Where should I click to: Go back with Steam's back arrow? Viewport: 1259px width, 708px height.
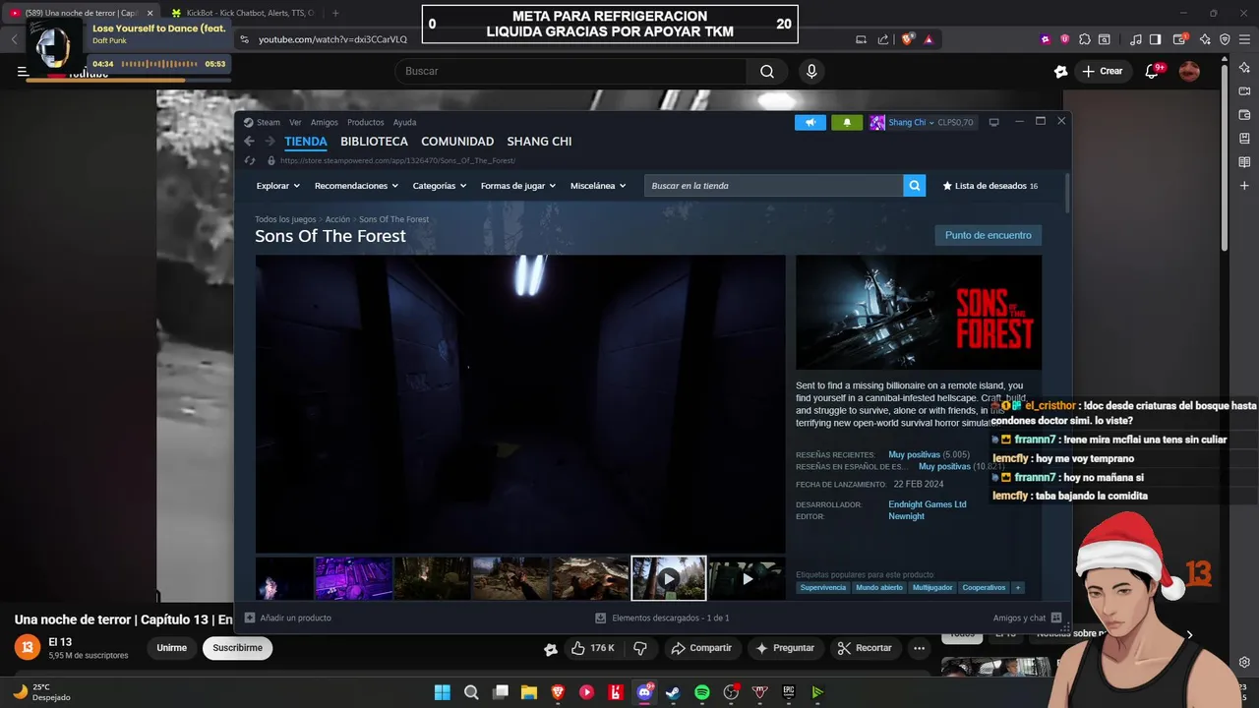[x=250, y=142]
